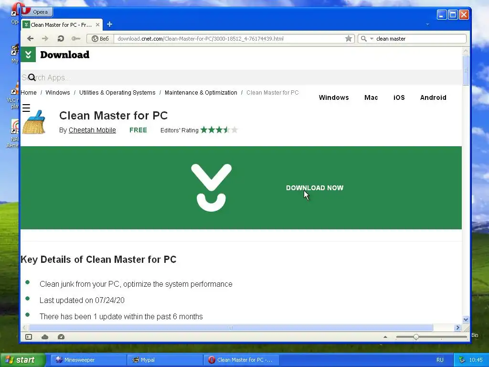
Task: Click the FREE price label
Action: coord(138,130)
